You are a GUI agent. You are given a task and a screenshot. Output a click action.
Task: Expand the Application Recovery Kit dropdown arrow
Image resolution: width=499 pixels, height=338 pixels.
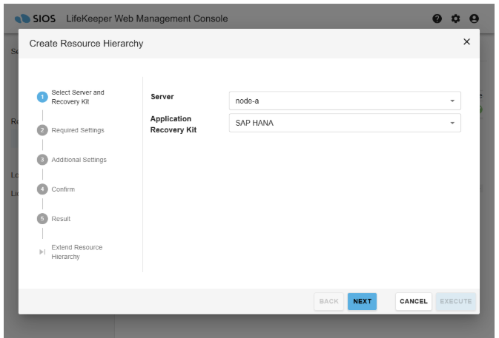[452, 123]
